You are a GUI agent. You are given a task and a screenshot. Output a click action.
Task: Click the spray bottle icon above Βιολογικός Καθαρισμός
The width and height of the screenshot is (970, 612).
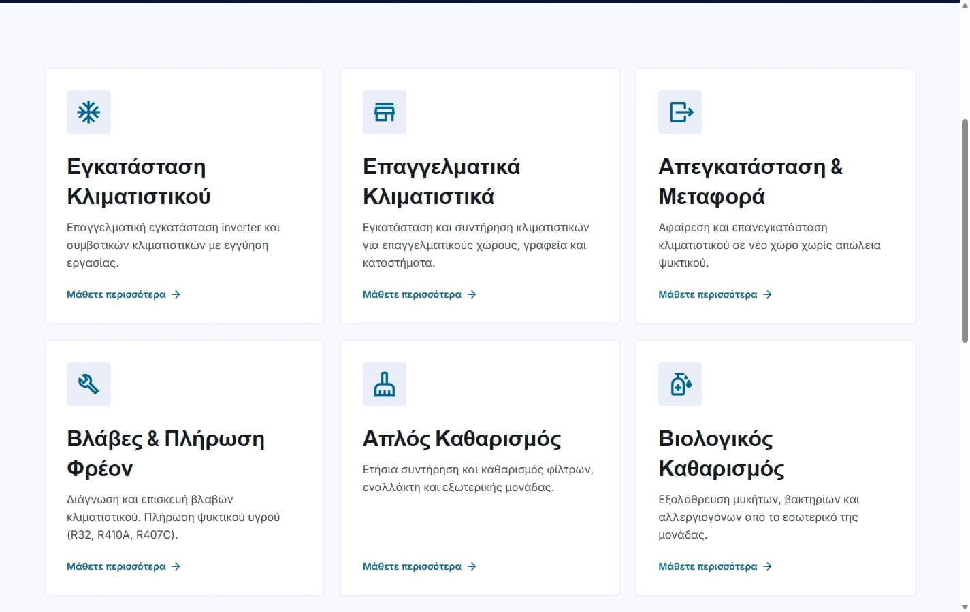[x=680, y=384]
